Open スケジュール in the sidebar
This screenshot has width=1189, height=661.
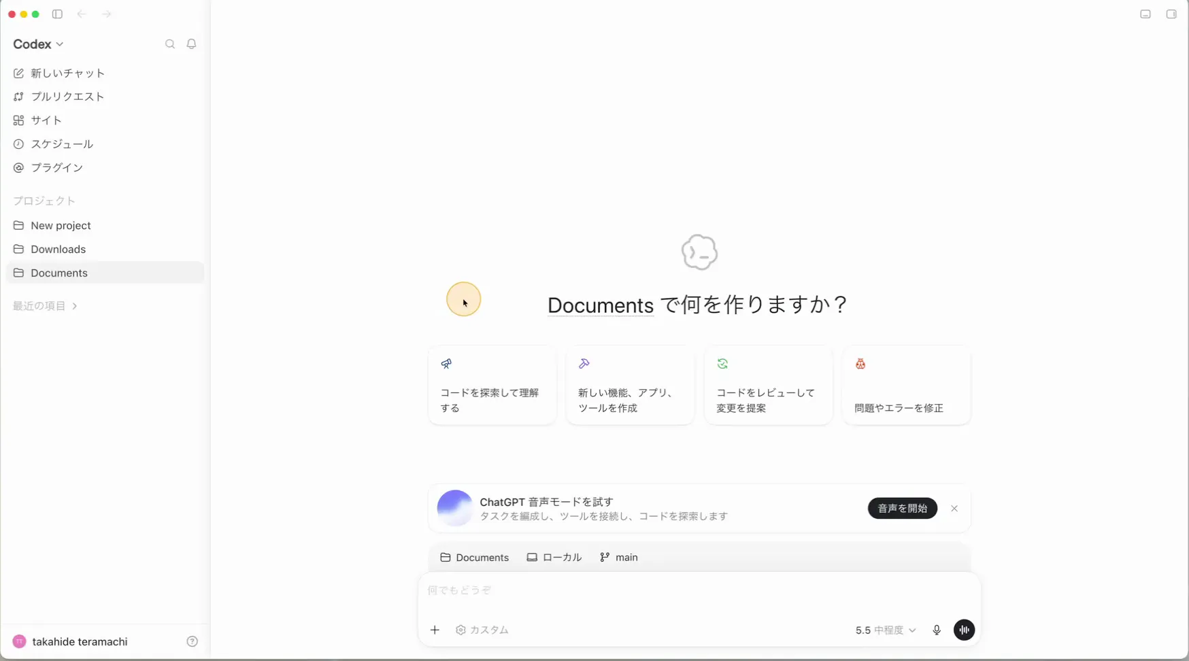click(105, 144)
